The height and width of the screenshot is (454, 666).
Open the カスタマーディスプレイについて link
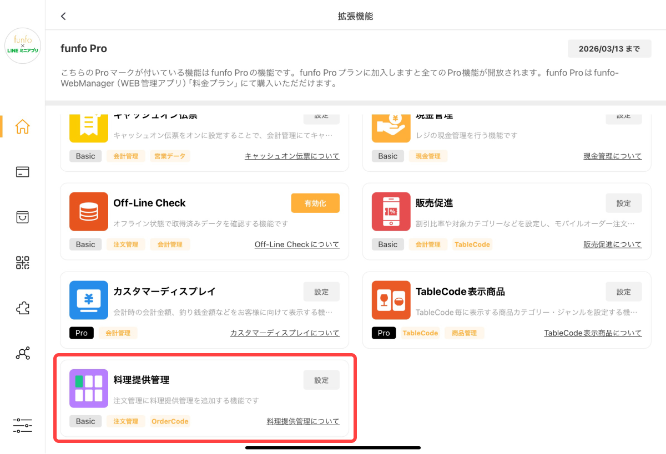(285, 333)
